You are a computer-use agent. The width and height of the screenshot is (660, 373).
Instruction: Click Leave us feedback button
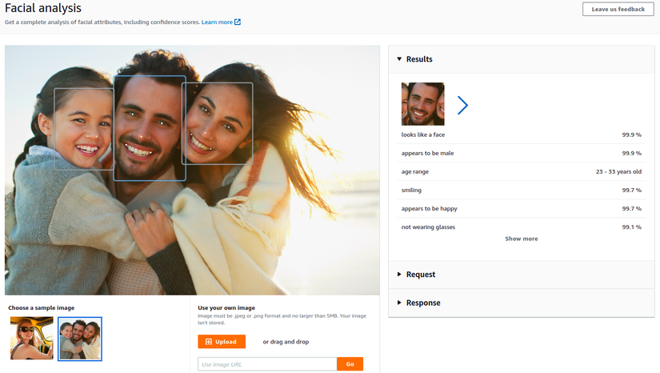pyautogui.click(x=618, y=9)
